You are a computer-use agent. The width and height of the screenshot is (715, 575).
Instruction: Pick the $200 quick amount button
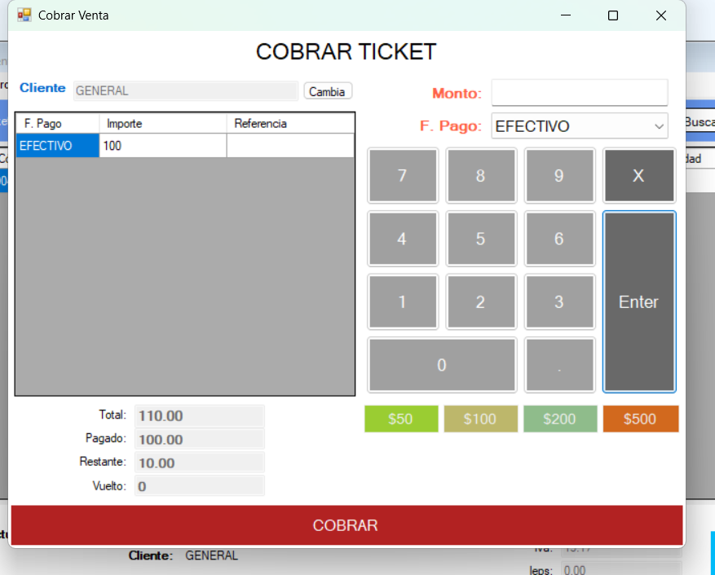(559, 419)
